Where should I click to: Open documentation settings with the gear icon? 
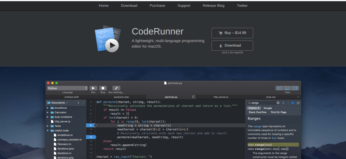click(298, 103)
